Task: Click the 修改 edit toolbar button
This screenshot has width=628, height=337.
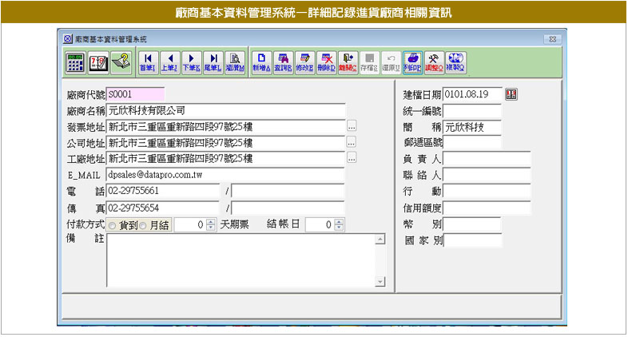Action: (x=304, y=62)
